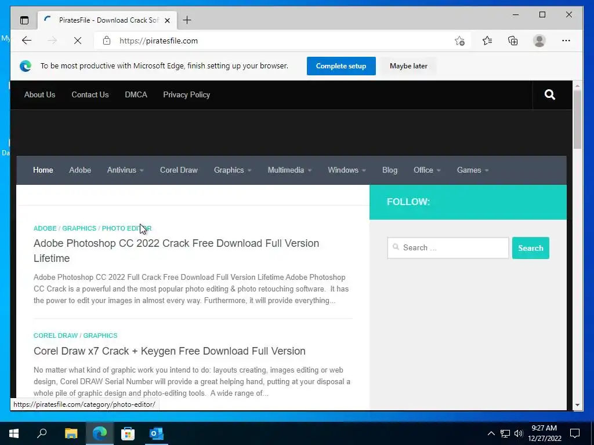Open the ADOBE category above the Photoshop article
The height and width of the screenshot is (445, 594).
pos(45,228)
